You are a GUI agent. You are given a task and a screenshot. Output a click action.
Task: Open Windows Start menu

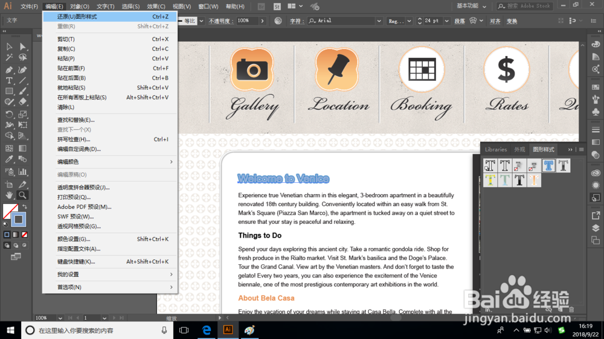pyautogui.click(x=10, y=330)
